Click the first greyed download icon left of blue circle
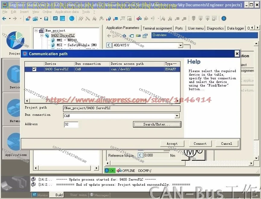 (x=193, y=18)
